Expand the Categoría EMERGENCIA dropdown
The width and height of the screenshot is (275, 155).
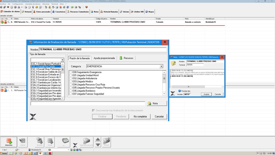tap(161, 66)
